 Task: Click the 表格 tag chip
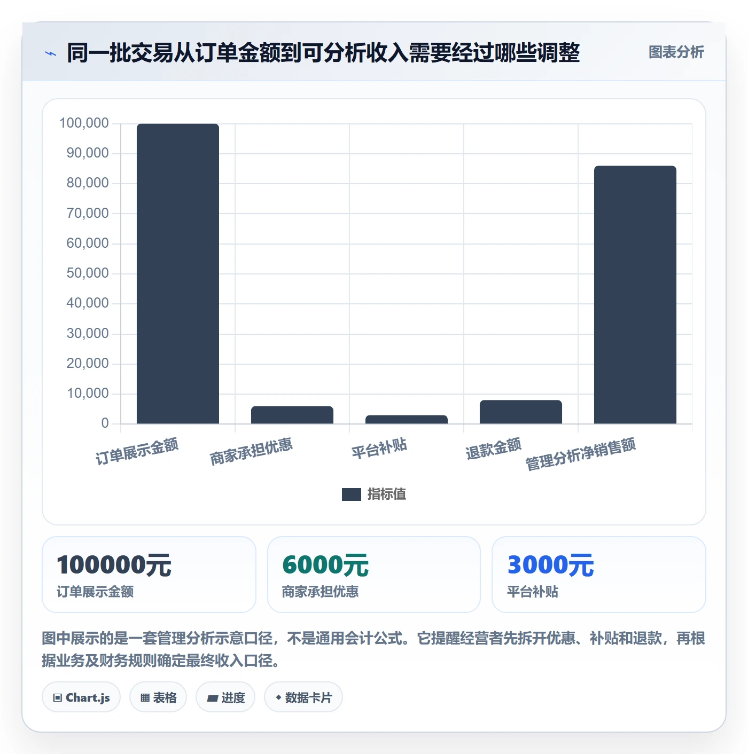[x=158, y=697]
